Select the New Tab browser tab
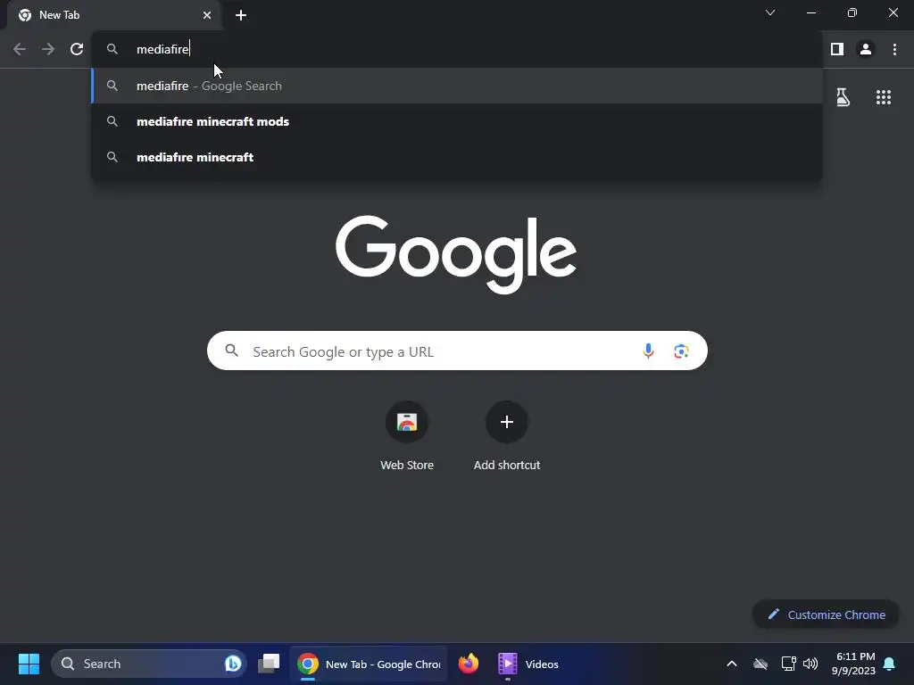 114,15
